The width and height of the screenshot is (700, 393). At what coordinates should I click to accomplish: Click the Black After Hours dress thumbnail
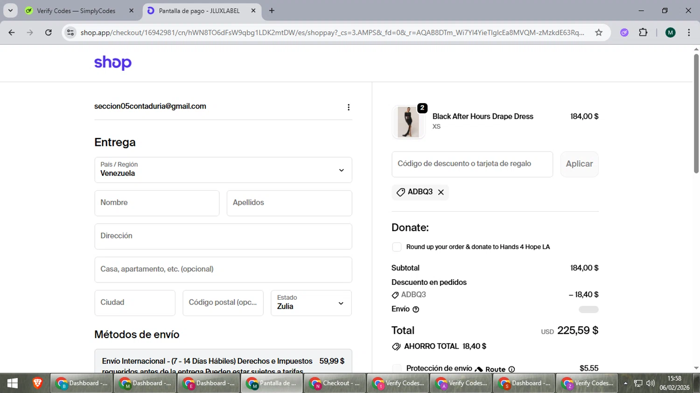tap(408, 122)
